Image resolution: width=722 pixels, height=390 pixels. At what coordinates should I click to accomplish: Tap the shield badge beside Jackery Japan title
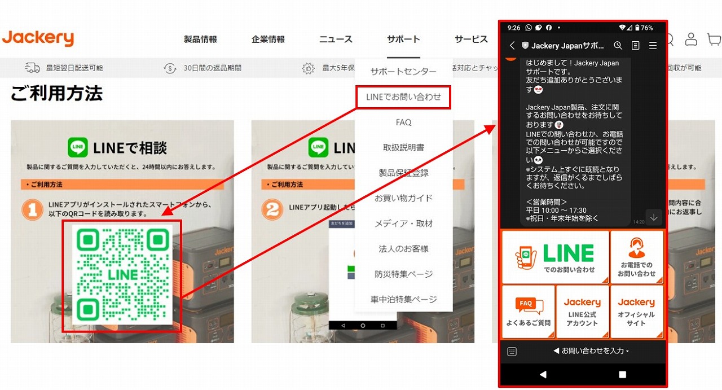tap(525, 46)
